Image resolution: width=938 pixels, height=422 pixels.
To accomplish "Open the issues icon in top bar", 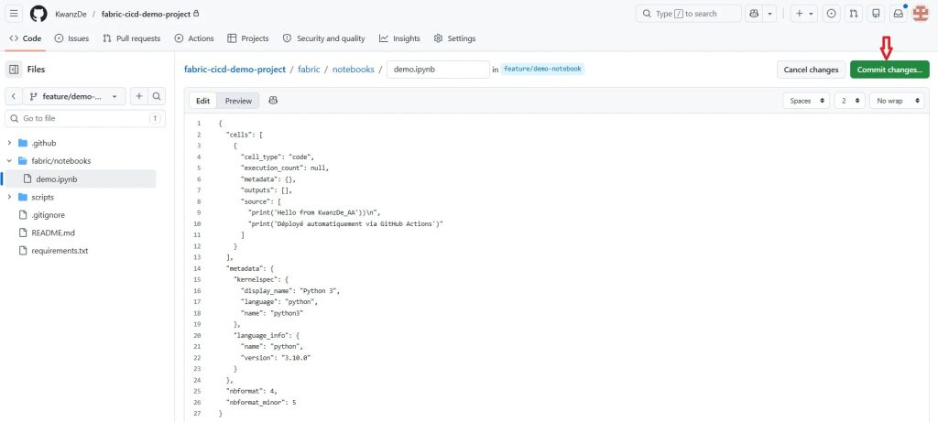I will [831, 14].
